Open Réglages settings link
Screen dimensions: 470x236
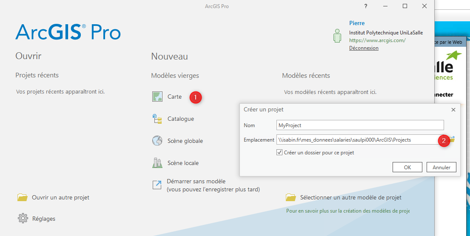[44, 219]
